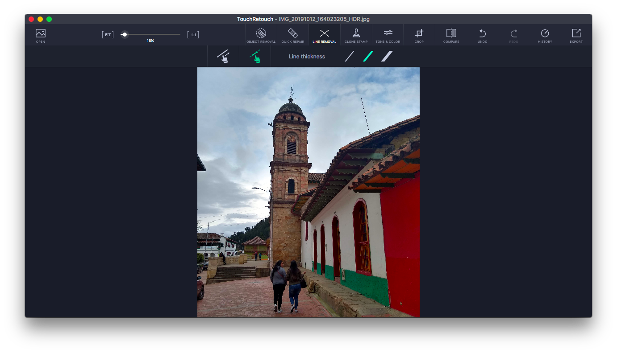The width and height of the screenshot is (617, 353).
Task: Select the Crop tool
Action: [x=419, y=35]
